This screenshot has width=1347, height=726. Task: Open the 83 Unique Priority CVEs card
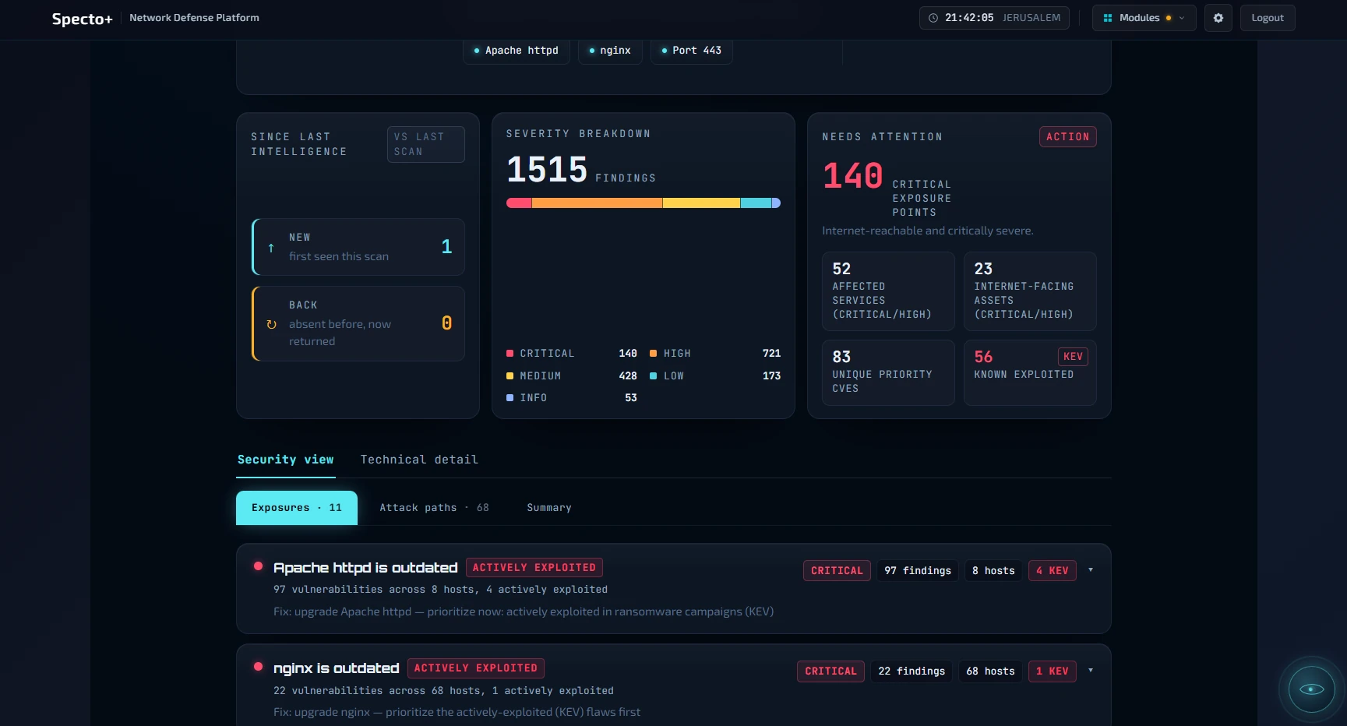[888, 372]
